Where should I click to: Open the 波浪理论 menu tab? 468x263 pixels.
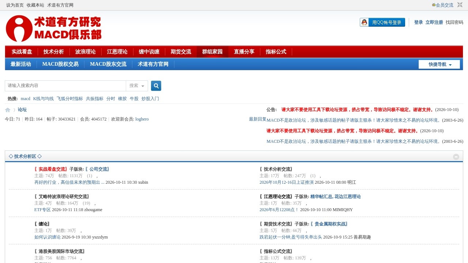tap(85, 52)
